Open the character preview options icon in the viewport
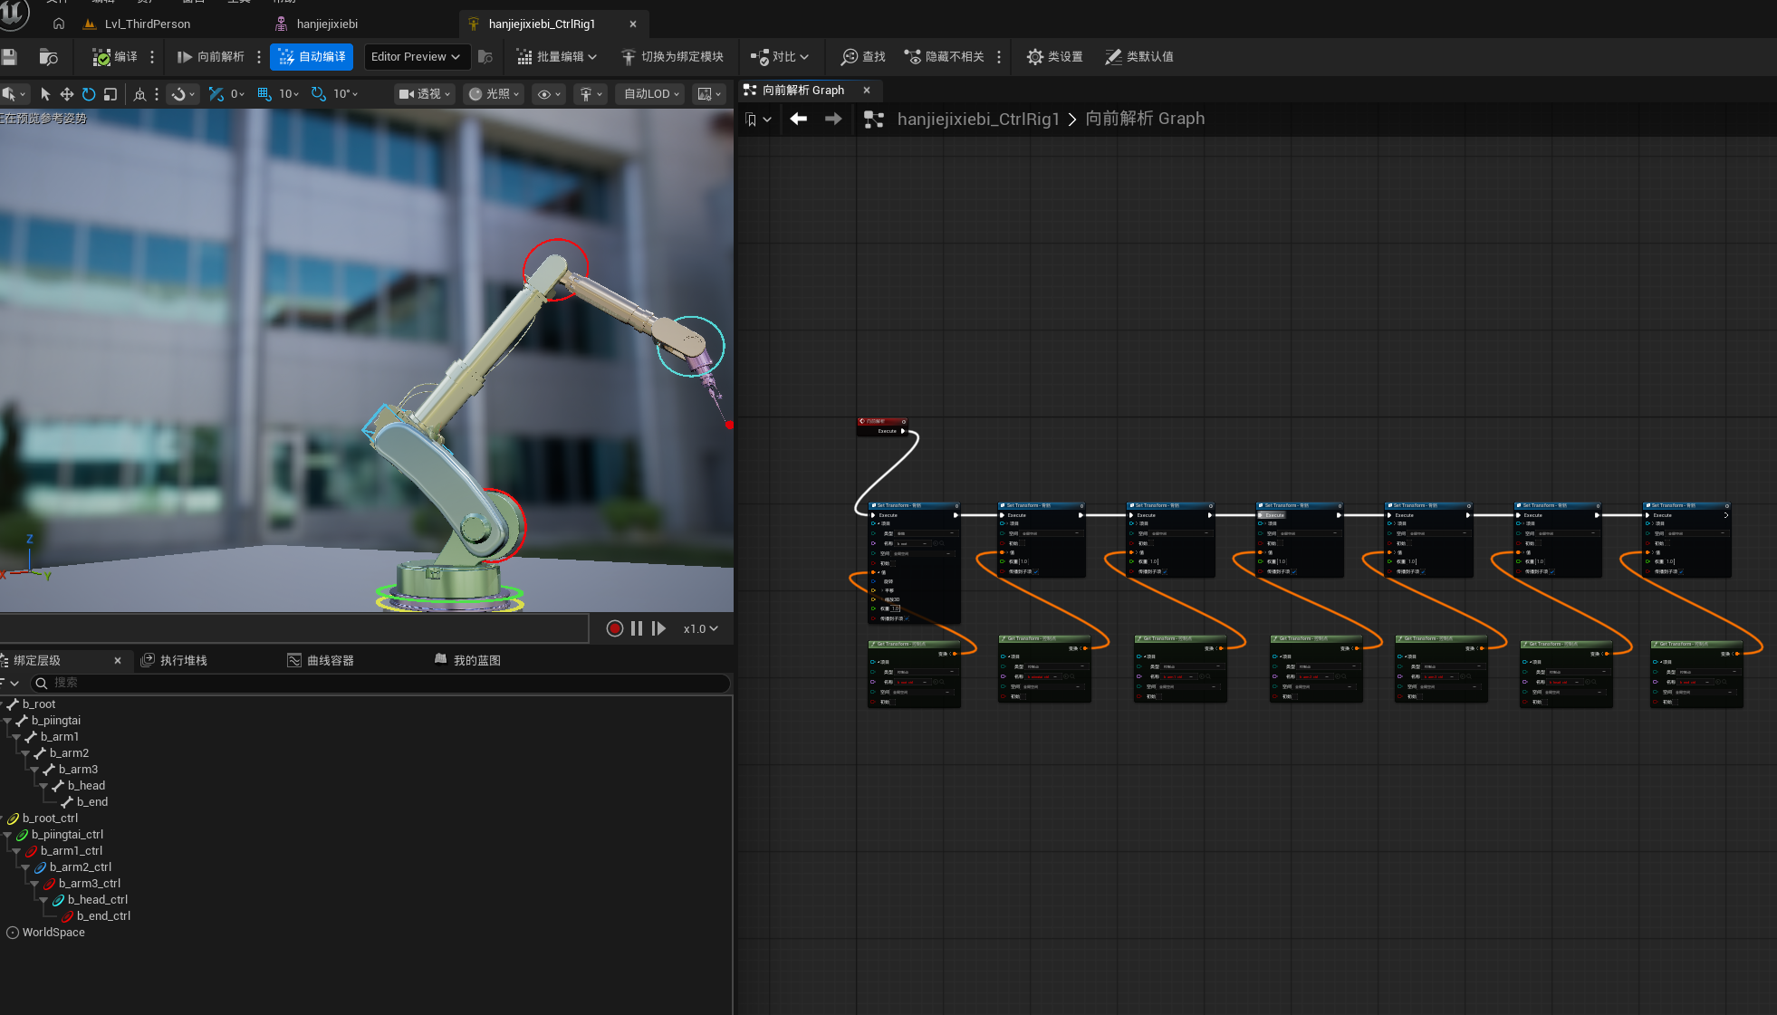1777x1015 pixels. pos(591,94)
